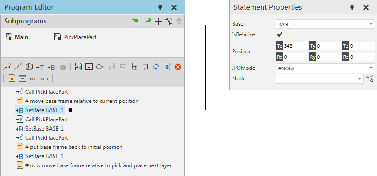Click the select Node picker icon
This screenshot has width=377, height=176.
click(370, 79)
